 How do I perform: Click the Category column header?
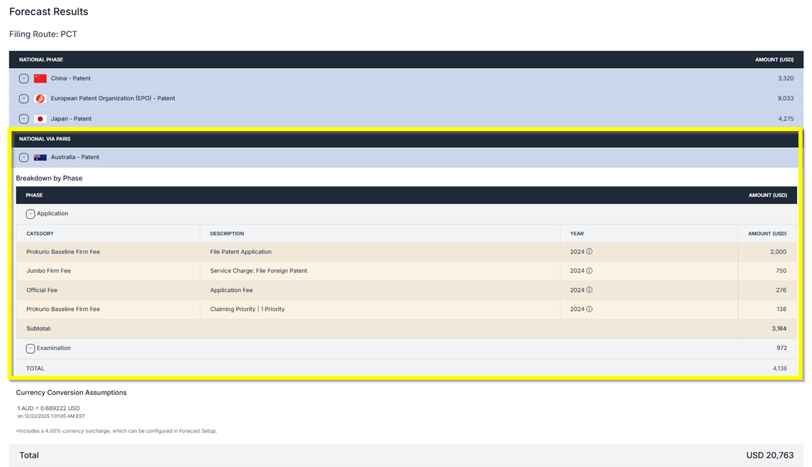coord(40,234)
